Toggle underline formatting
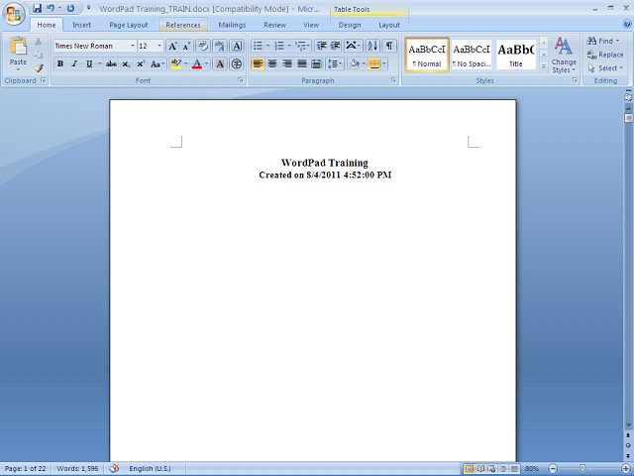 [89, 63]
